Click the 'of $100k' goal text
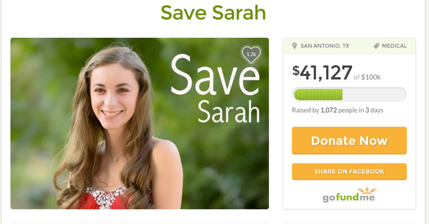Image resolution: width=429 pixels, height=224 pixels. coord(367,77)
